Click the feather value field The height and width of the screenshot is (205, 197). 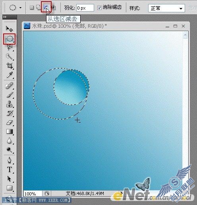pos(85,8)
